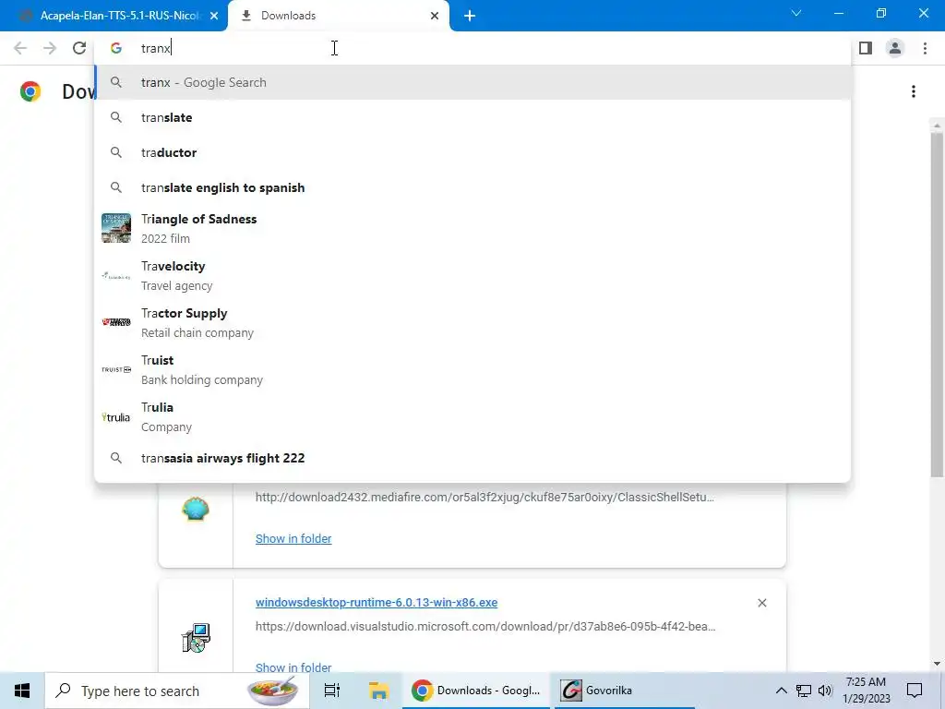Open a new browser tab
The image size is (945, 709).
pyautogui.click(x=470, y=16)
